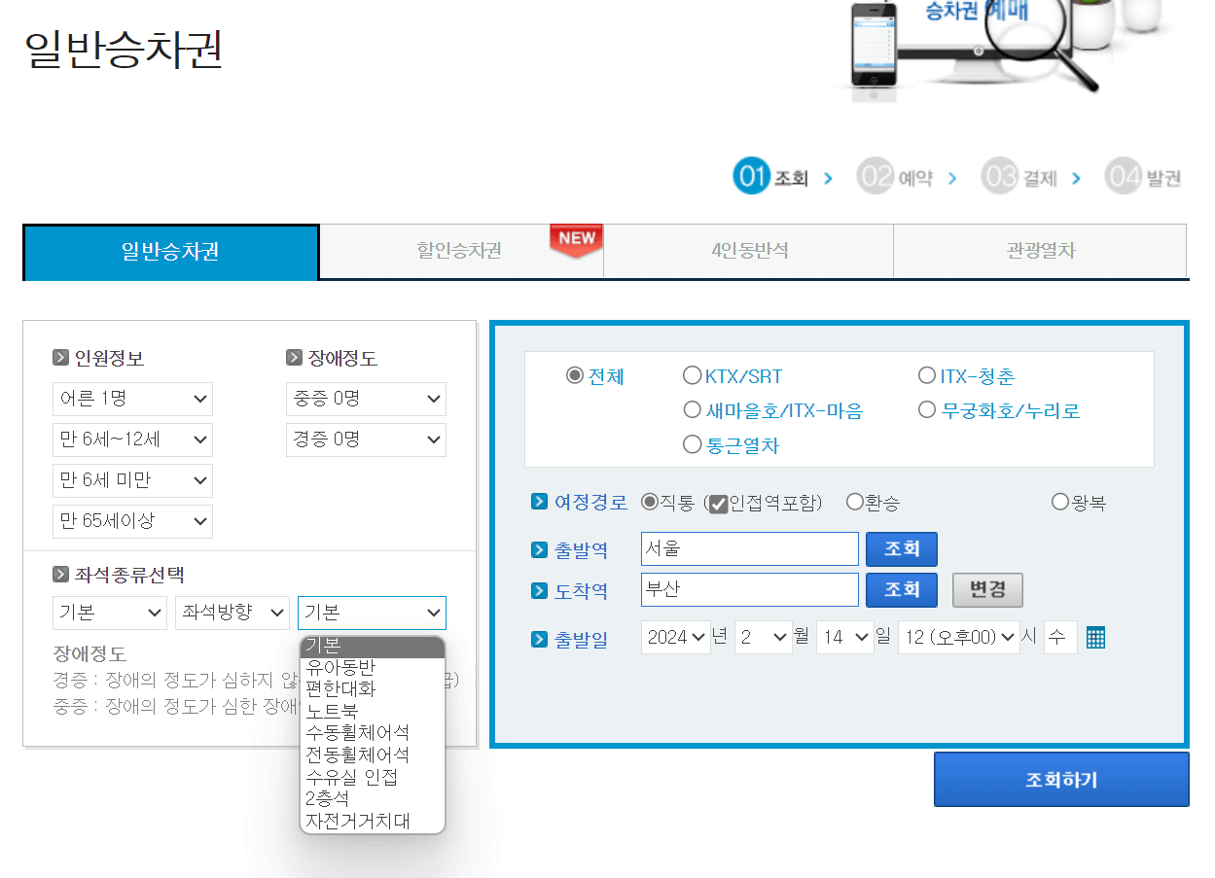
Task: Switch to the 4인동반석 tab
Action: tap(749, 251)
